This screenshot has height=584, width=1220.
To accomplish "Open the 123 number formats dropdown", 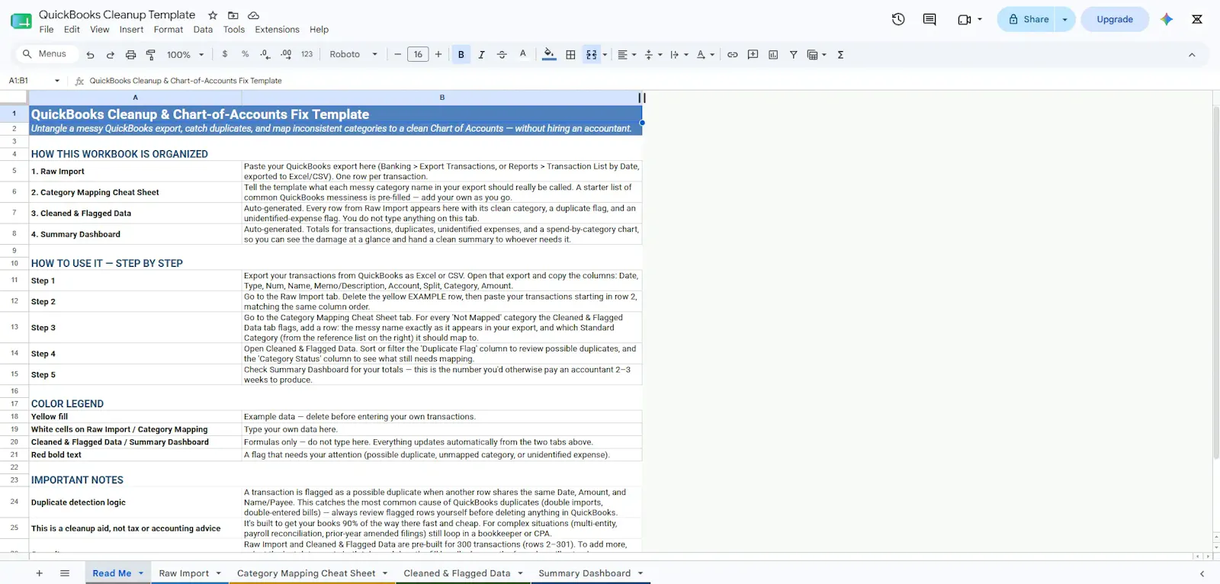I will click(307, 54).
